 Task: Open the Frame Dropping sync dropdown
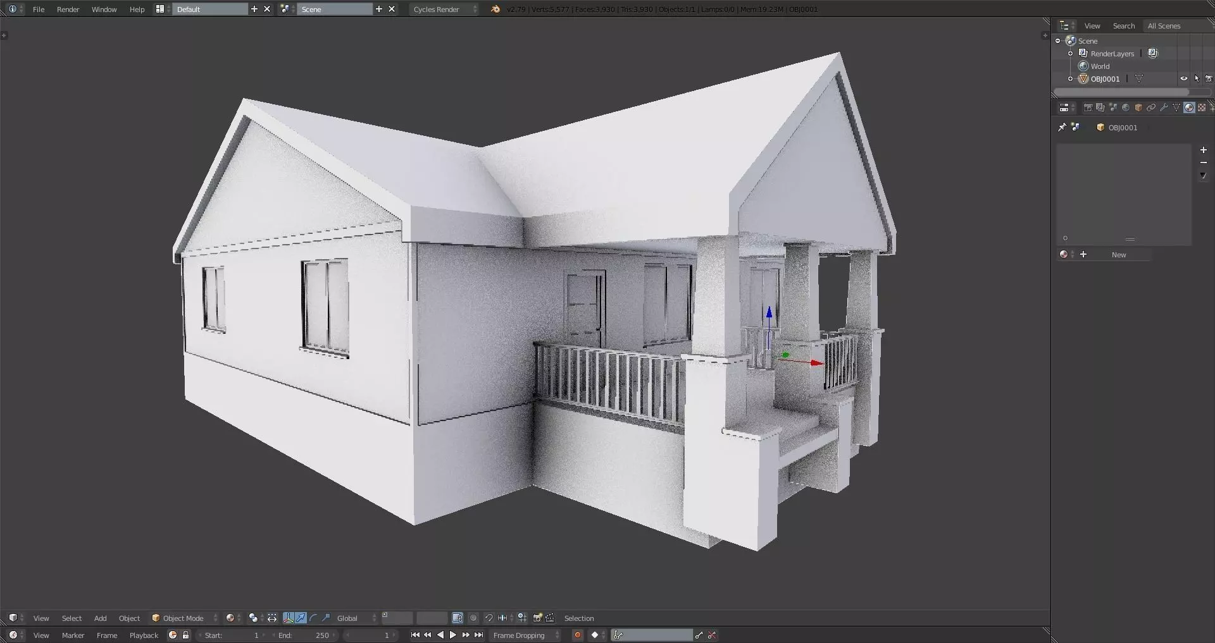pyautogui.click(x=526, y=635)
